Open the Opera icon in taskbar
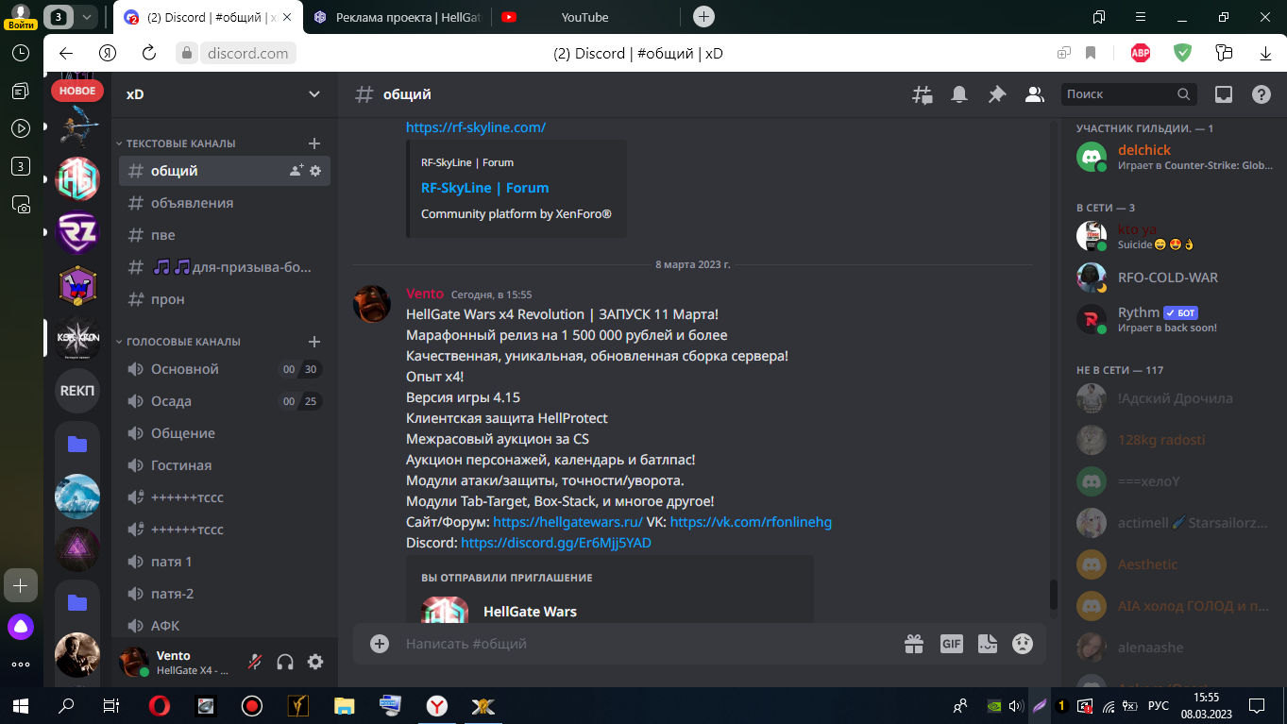The width and height of the screenshot is (1287, 724). point(160,705)
